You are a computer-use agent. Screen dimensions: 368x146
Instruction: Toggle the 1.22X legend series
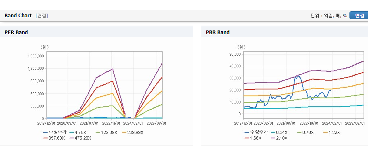[331, 132]
